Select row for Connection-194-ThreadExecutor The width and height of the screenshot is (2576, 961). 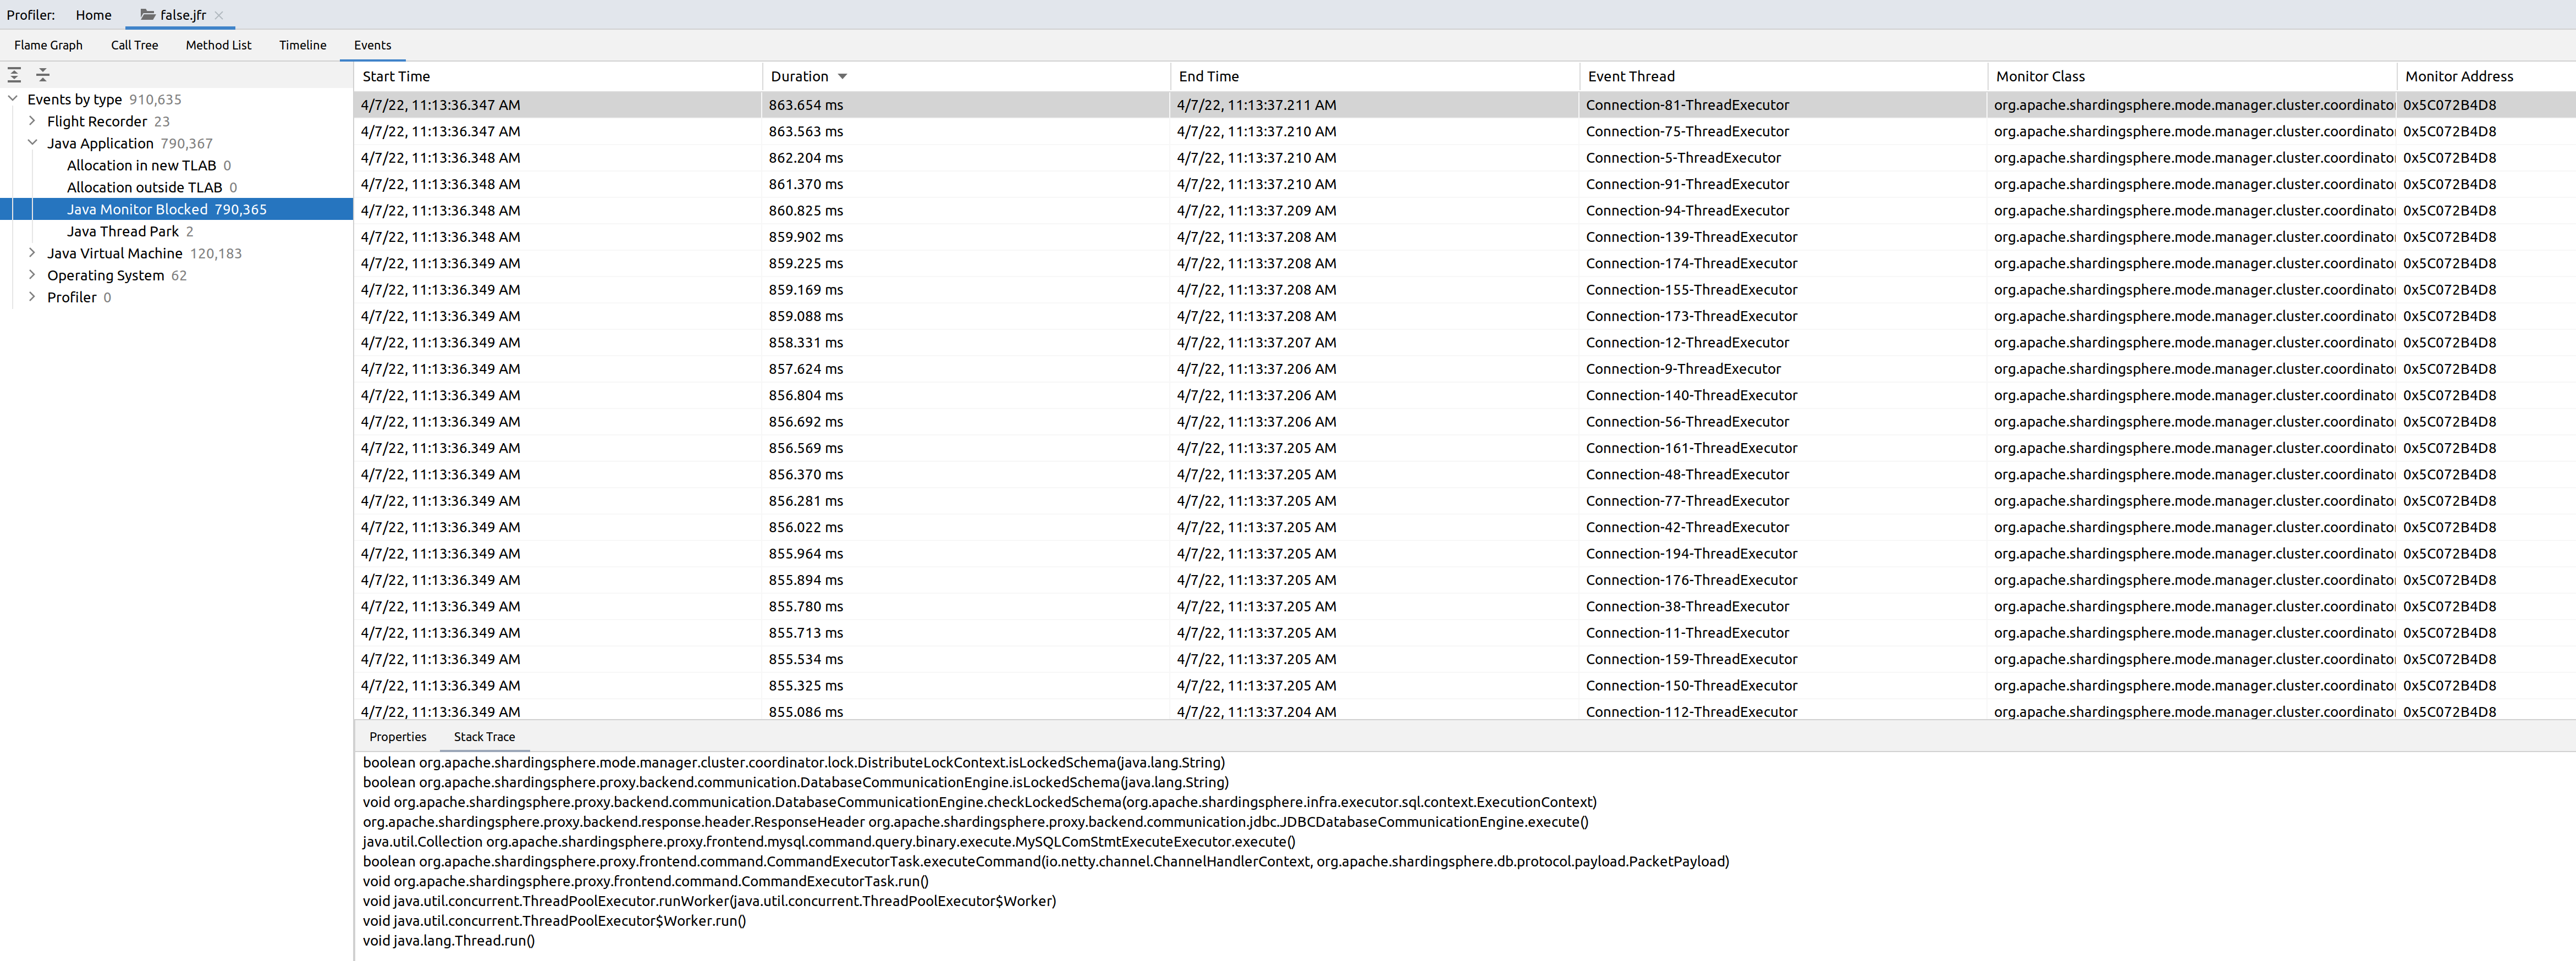1465,554
